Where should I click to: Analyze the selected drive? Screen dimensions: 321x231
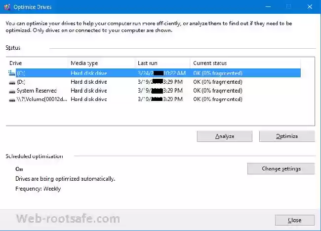coord(225,136)
